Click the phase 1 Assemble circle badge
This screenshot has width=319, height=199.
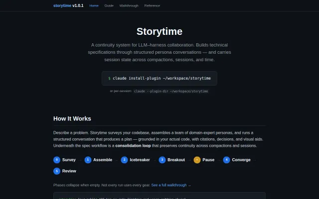[88, 160]
